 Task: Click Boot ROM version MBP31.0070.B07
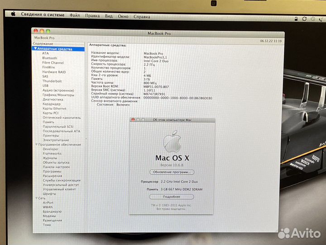pyautogui.click(x=156, y=87)
